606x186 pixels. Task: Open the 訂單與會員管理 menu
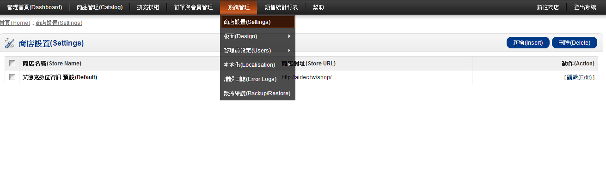pos(193,7)
